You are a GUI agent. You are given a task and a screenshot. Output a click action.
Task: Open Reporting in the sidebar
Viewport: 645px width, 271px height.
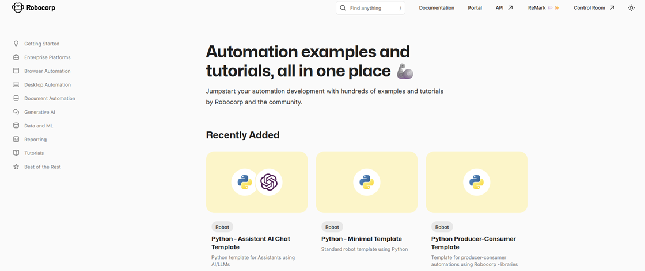click(35, 140)
